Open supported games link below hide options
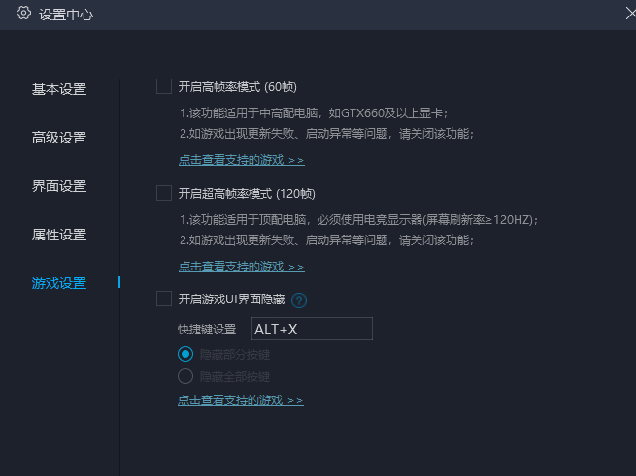The width and height of the screenshot is (636, 476). pyautogui.click(x=241, y=400)
